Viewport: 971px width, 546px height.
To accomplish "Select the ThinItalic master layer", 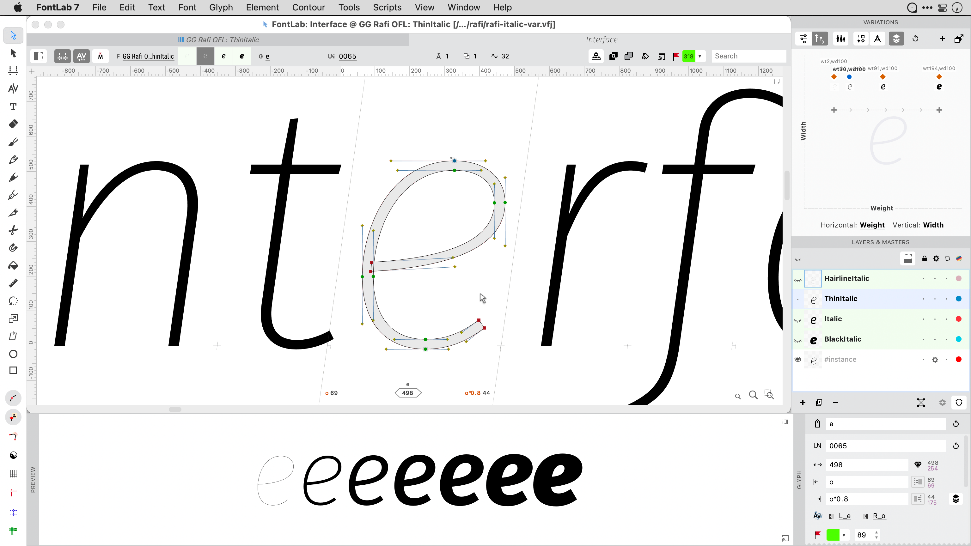I will pos(881,299).
